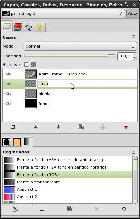Hide the Anim Frame: 0 layer

coord(8,74)
